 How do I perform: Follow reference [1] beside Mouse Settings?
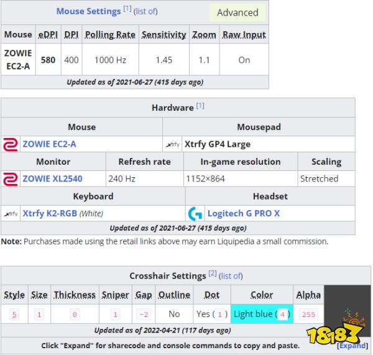(x=127, y=9)
